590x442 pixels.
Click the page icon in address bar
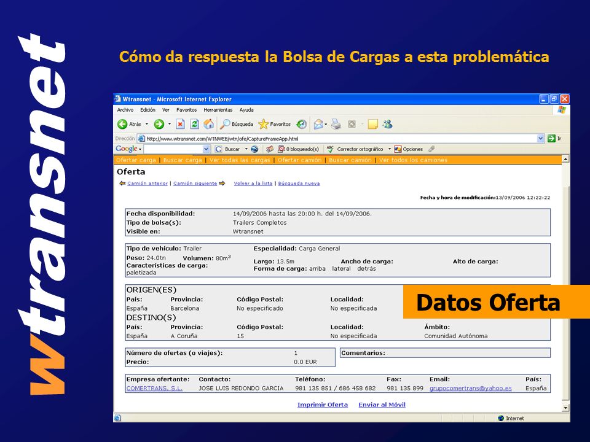point(141,138)
